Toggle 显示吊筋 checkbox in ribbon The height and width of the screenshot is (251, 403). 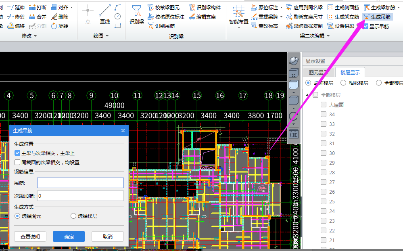[366, 26]
